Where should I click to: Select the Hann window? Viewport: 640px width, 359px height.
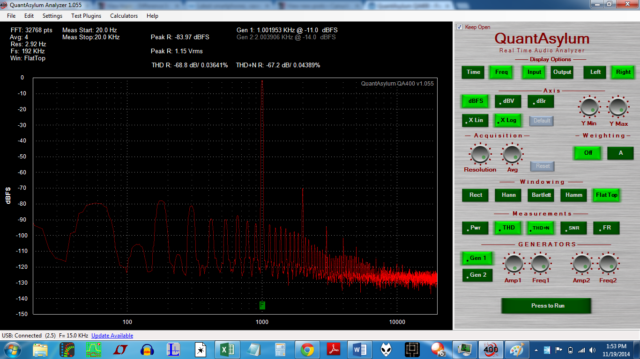(508, 195)
